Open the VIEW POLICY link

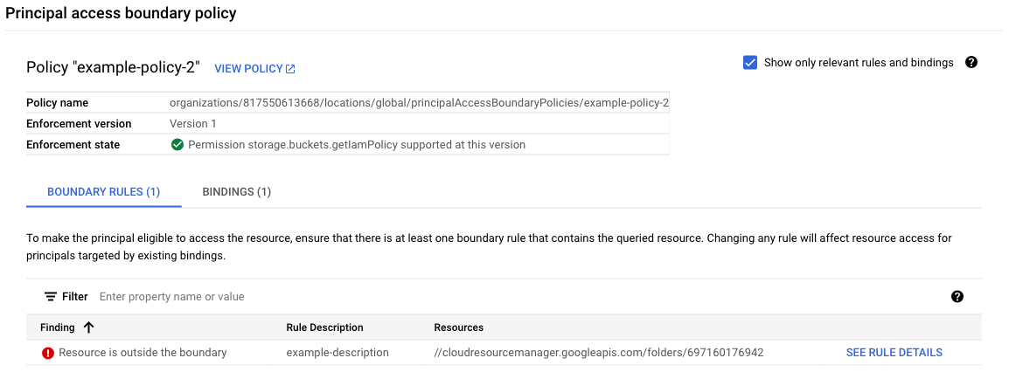pyautogui.click(x=248, y=69)
